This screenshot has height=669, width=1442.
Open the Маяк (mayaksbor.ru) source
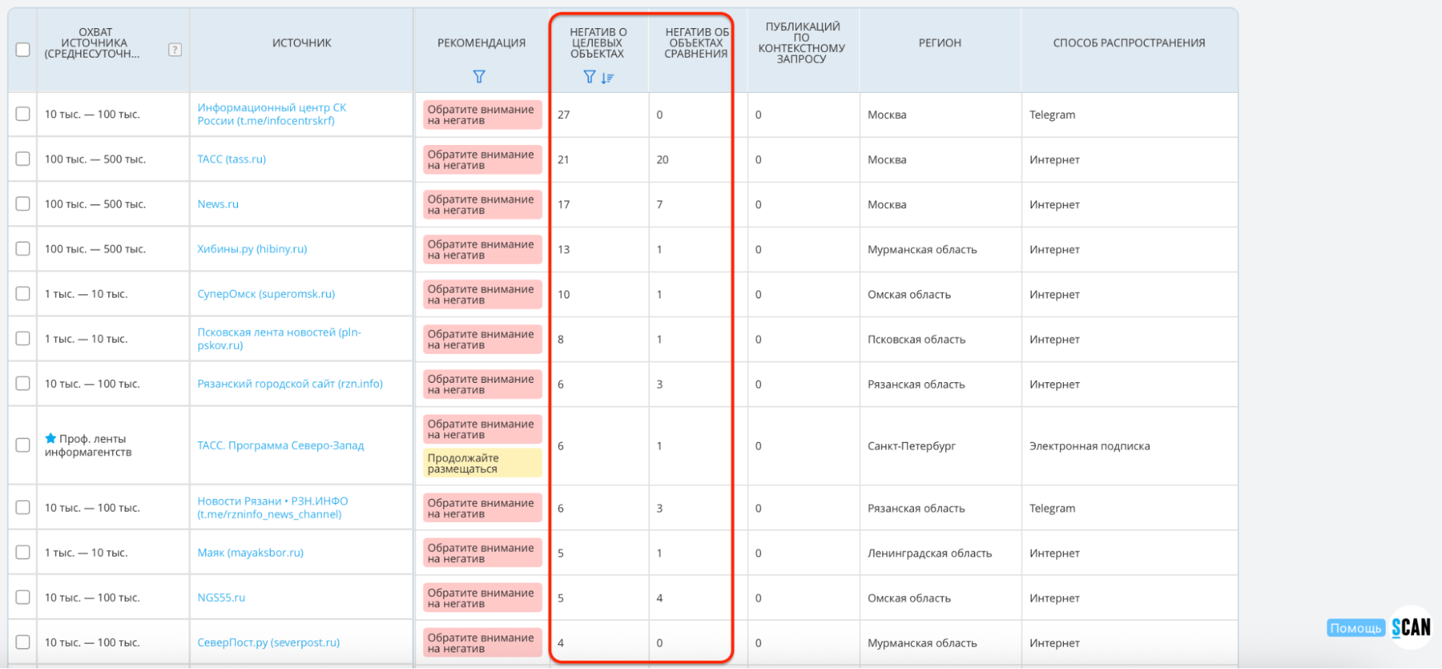250,552
